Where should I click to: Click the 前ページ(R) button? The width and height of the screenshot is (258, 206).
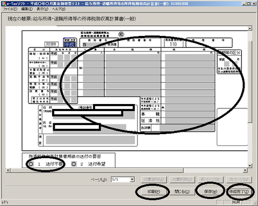tap(210, 179)
